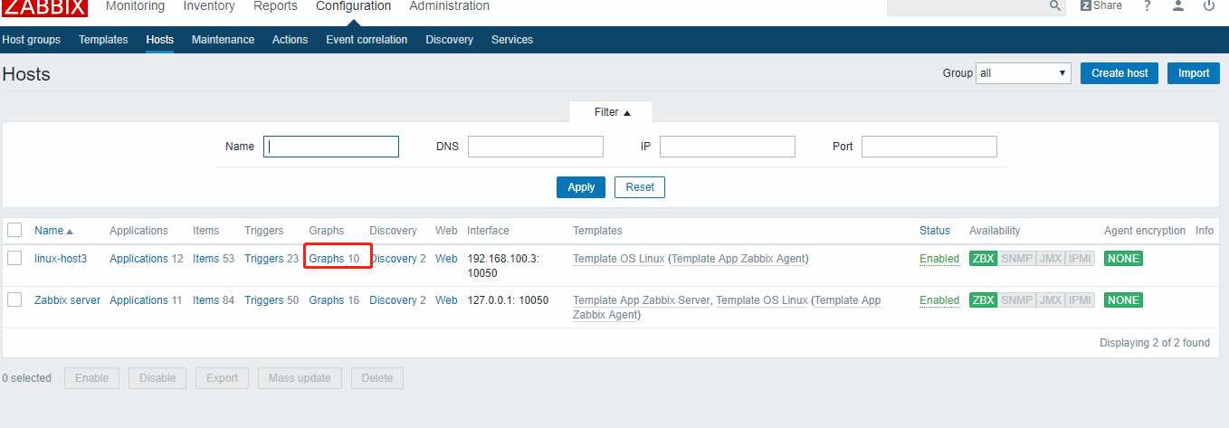Click NONE encryption badge for linux-host3
The width and height of the screenshot is (1229, 428).
[x=1123, y=259]
